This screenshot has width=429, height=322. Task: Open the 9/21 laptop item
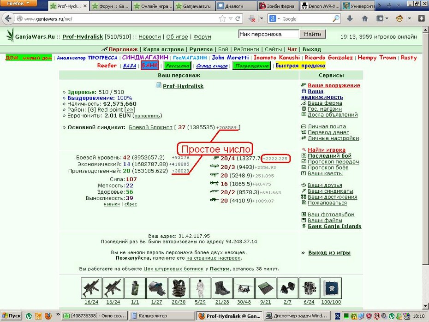(266, 288)
